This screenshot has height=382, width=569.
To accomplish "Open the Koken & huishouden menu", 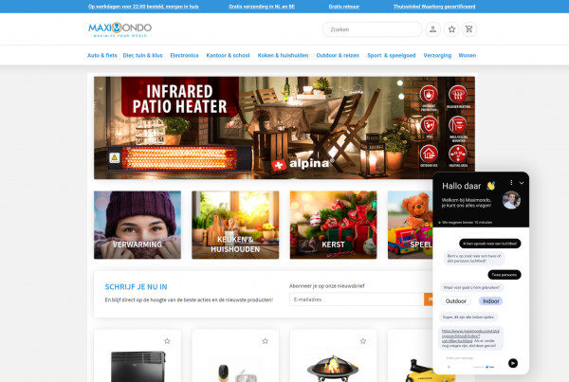I will click(283, 56).
